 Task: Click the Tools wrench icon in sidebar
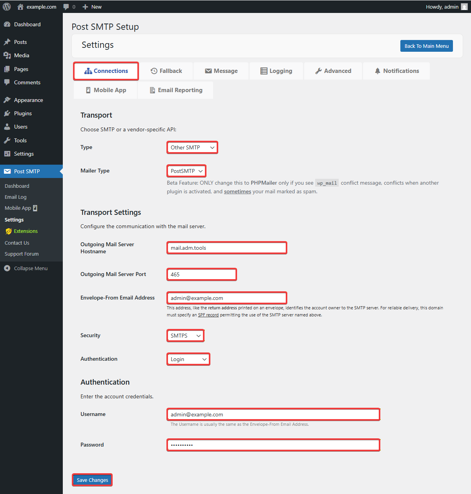point(7,140)
